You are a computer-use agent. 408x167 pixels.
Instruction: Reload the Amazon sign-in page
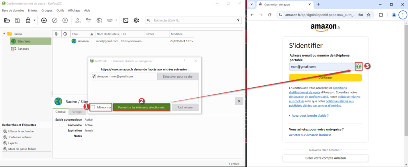coord(270,15)
